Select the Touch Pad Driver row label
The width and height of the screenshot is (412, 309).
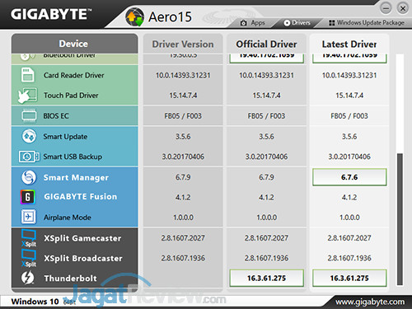[71, 96]
